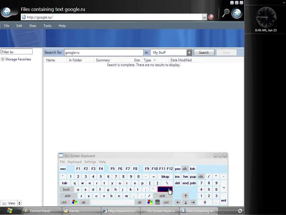This screenshot has height=215, width=286.
Task: Switch to Control Panel taskbar item
Action: [x=42, y=211]
